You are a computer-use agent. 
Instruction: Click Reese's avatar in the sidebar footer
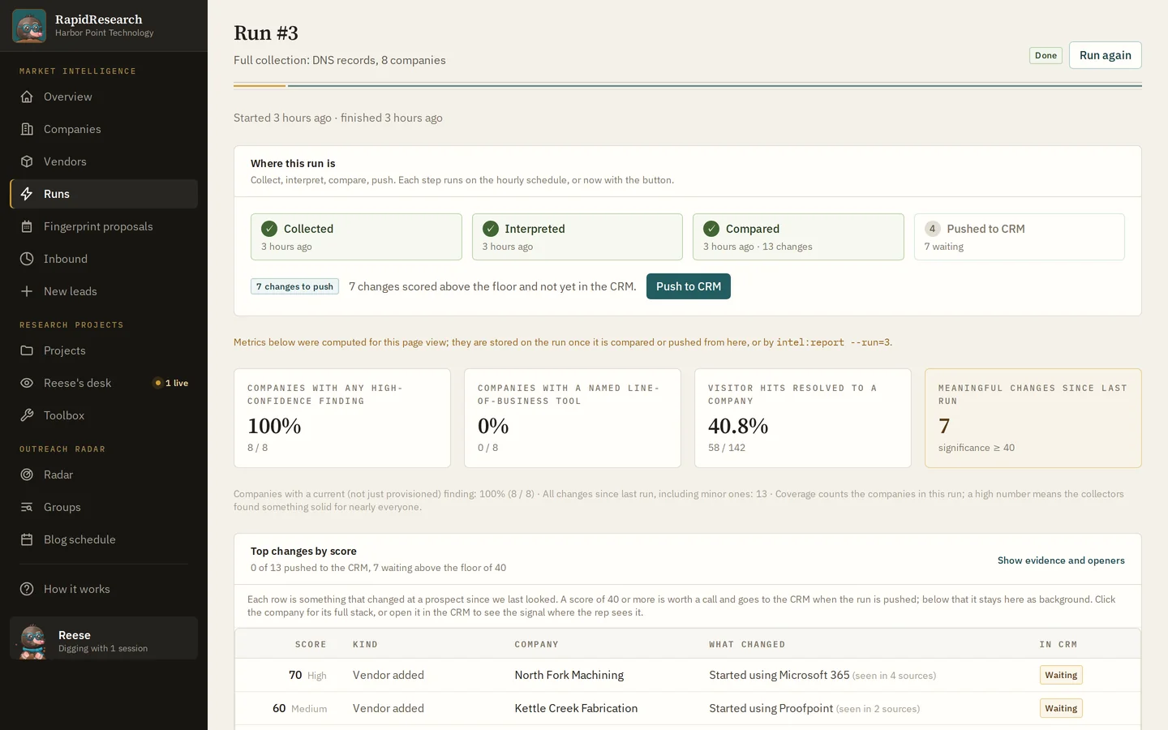coord(32,641)
